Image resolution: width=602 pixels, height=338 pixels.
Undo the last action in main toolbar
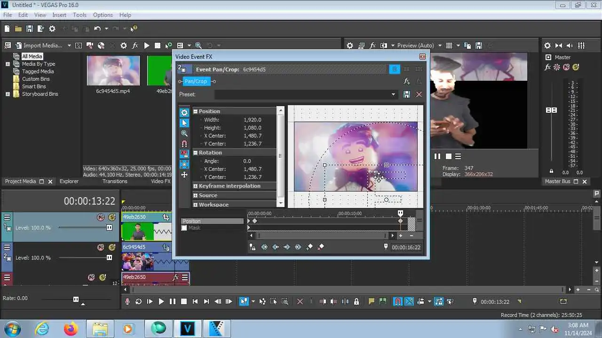(97, 29)
